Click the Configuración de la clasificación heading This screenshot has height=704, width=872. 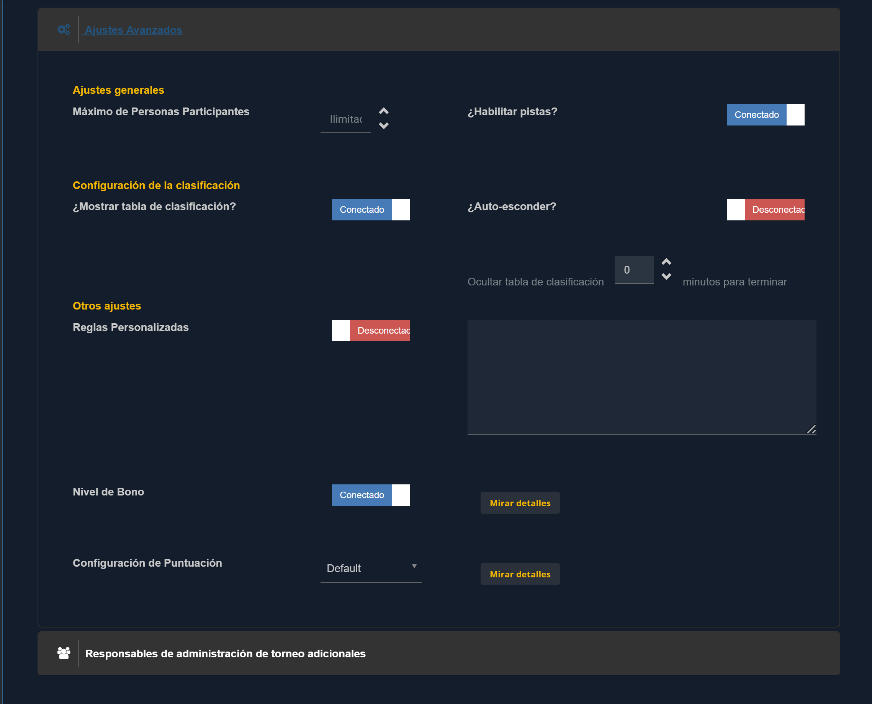tap(156, 185)
